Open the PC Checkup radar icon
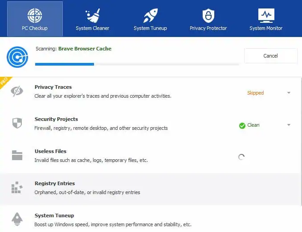The height and width of the screenshot is (232, 302). tap(35, 16)
